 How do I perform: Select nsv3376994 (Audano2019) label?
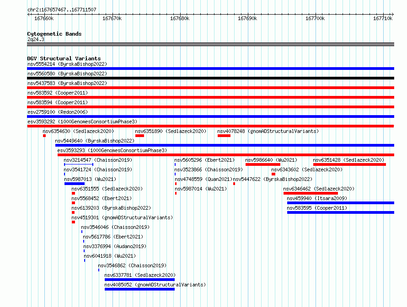click(x=115, y=246)
